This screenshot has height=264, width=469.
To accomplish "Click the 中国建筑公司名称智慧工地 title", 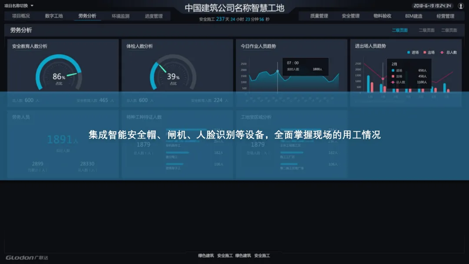I will [234, 8].
